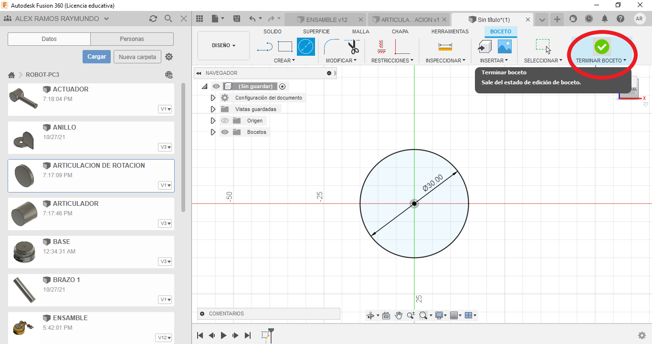Click the Insert image icon
This screenshot has width=652, height=344.
[x=505, y=47]
